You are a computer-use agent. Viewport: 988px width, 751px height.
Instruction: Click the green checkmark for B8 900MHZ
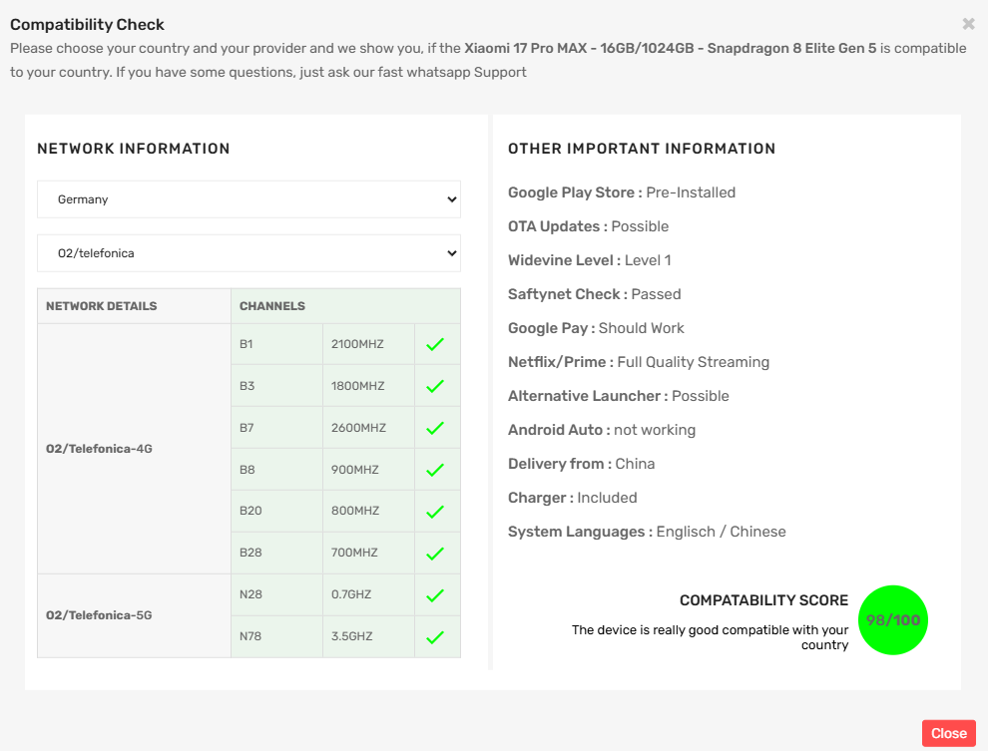435,471
